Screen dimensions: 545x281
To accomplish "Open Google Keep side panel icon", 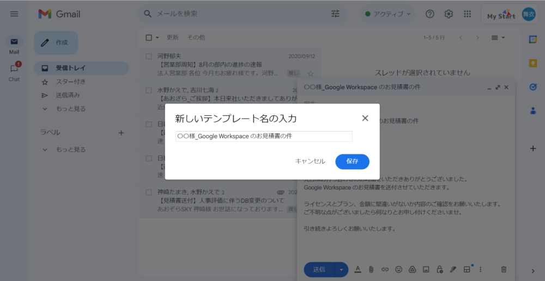I will [x=533, y=64].
